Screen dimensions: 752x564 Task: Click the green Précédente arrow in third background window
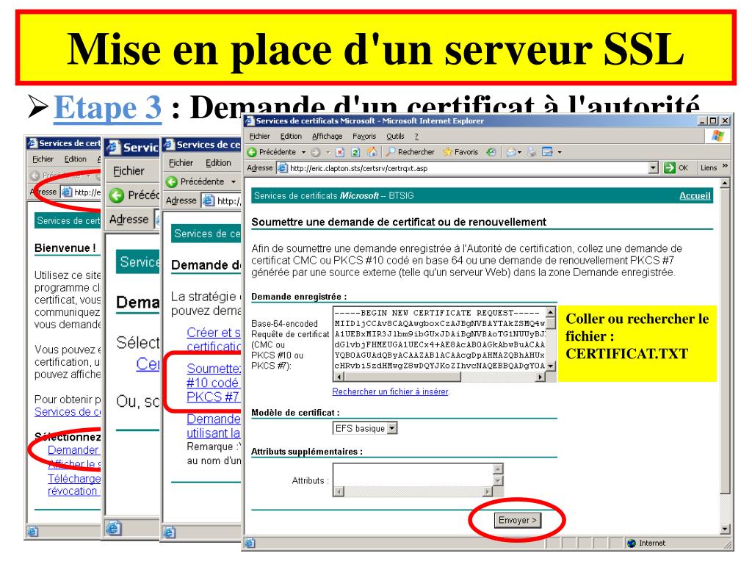click(172, 182)
